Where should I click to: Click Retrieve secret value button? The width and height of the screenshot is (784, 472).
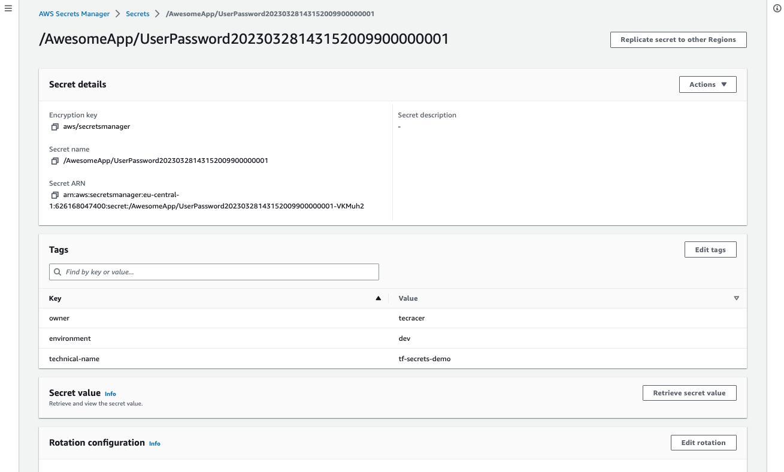pos(689,393)
